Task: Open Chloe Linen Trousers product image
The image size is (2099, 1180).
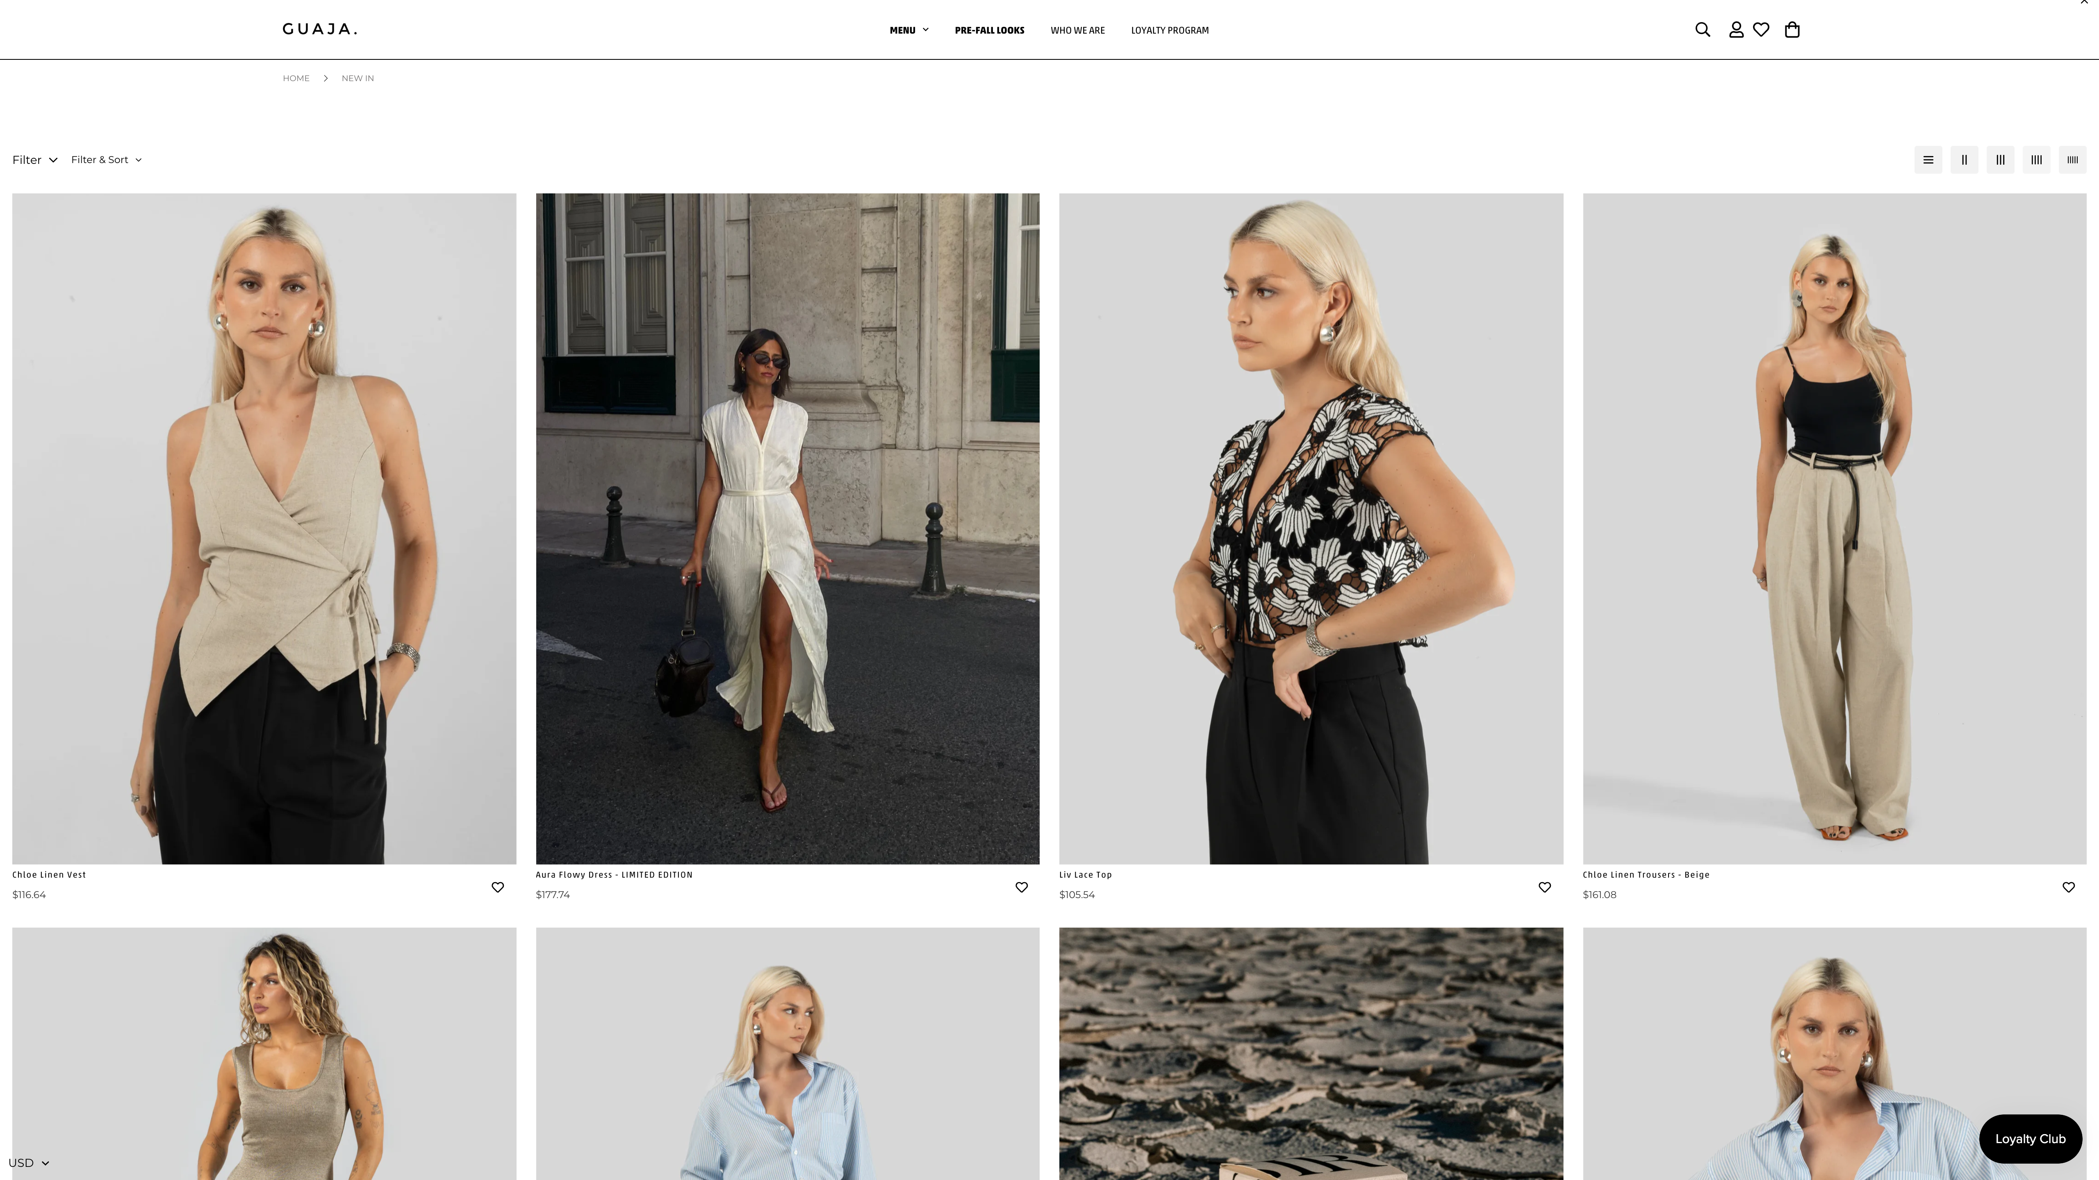Action: pyautogui.click(x=1833, y=529)
